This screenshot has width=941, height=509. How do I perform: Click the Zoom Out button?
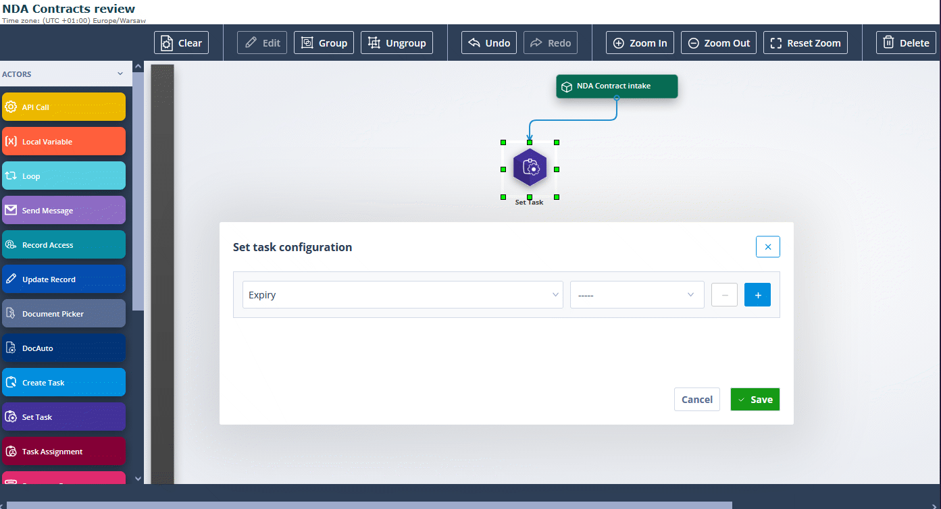click(x=719, y=43)
